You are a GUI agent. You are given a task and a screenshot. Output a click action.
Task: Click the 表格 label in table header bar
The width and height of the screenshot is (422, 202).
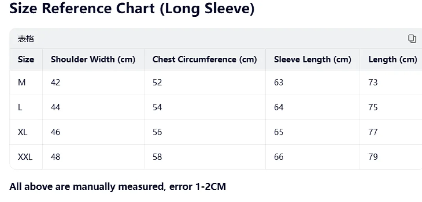tap(26, 39)
